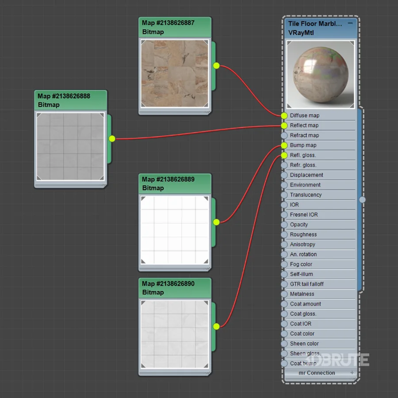This screenshot has width=398, height=398.
Task: Click output socket of Map #2138626887
Action: click(x=216, y=66)
